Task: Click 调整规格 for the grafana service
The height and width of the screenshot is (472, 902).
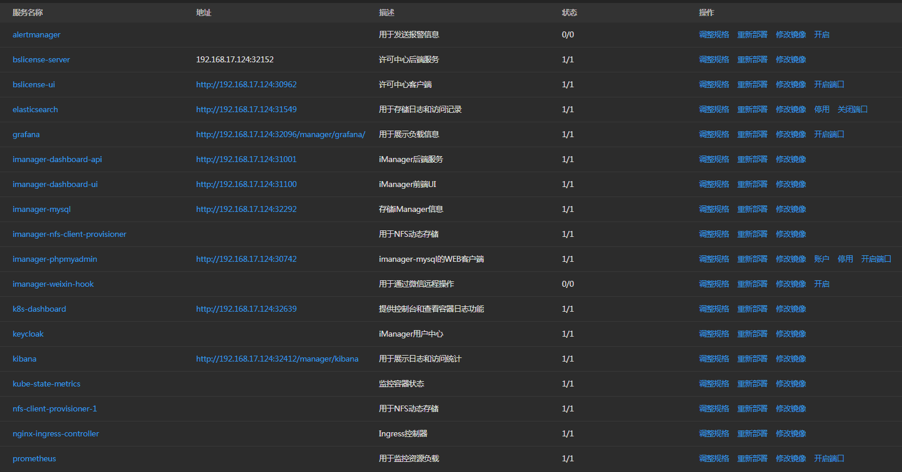Action: click(714, 135)
